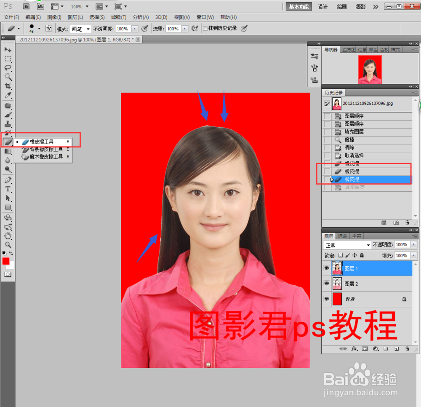Screen dimensions: 421x407
Task: Select the Clone Stamp tool
Action: (x=8, y=124)
